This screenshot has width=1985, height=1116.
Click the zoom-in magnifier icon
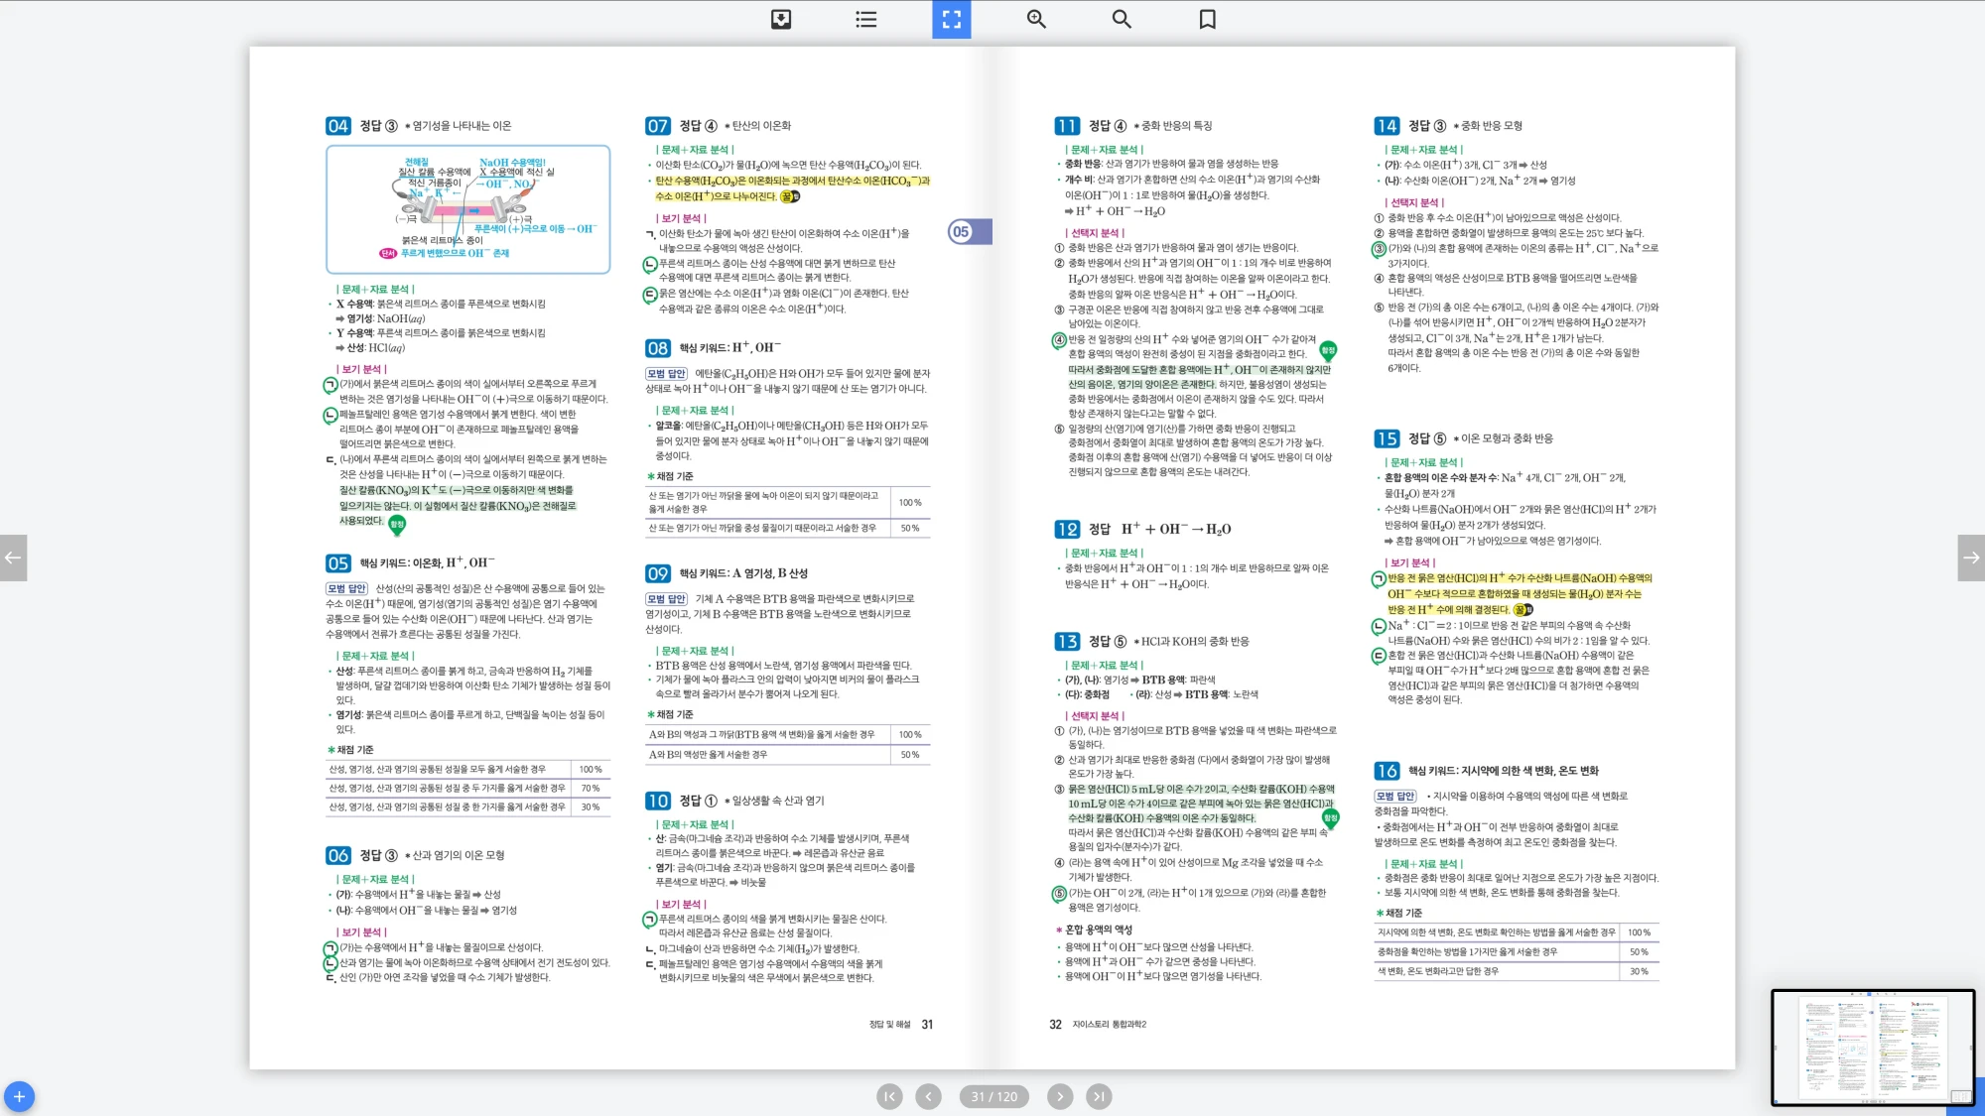(1036, 19)
